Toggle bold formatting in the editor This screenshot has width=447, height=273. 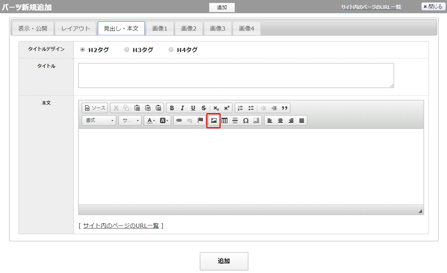[172, 108]
